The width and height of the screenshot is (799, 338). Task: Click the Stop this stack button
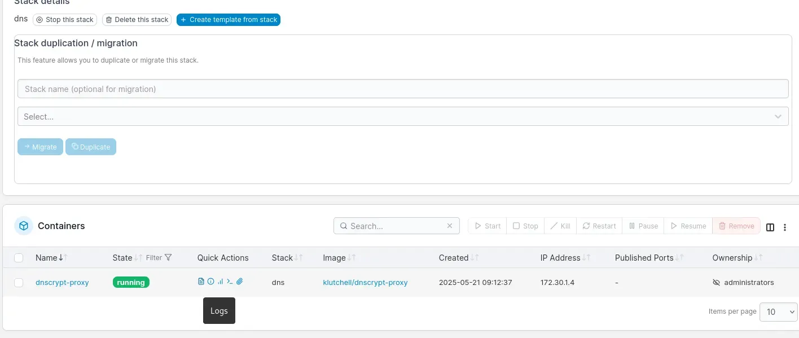coord(65,20)
